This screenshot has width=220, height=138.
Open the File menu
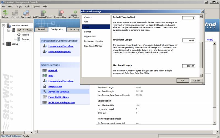tap(4, 6)
